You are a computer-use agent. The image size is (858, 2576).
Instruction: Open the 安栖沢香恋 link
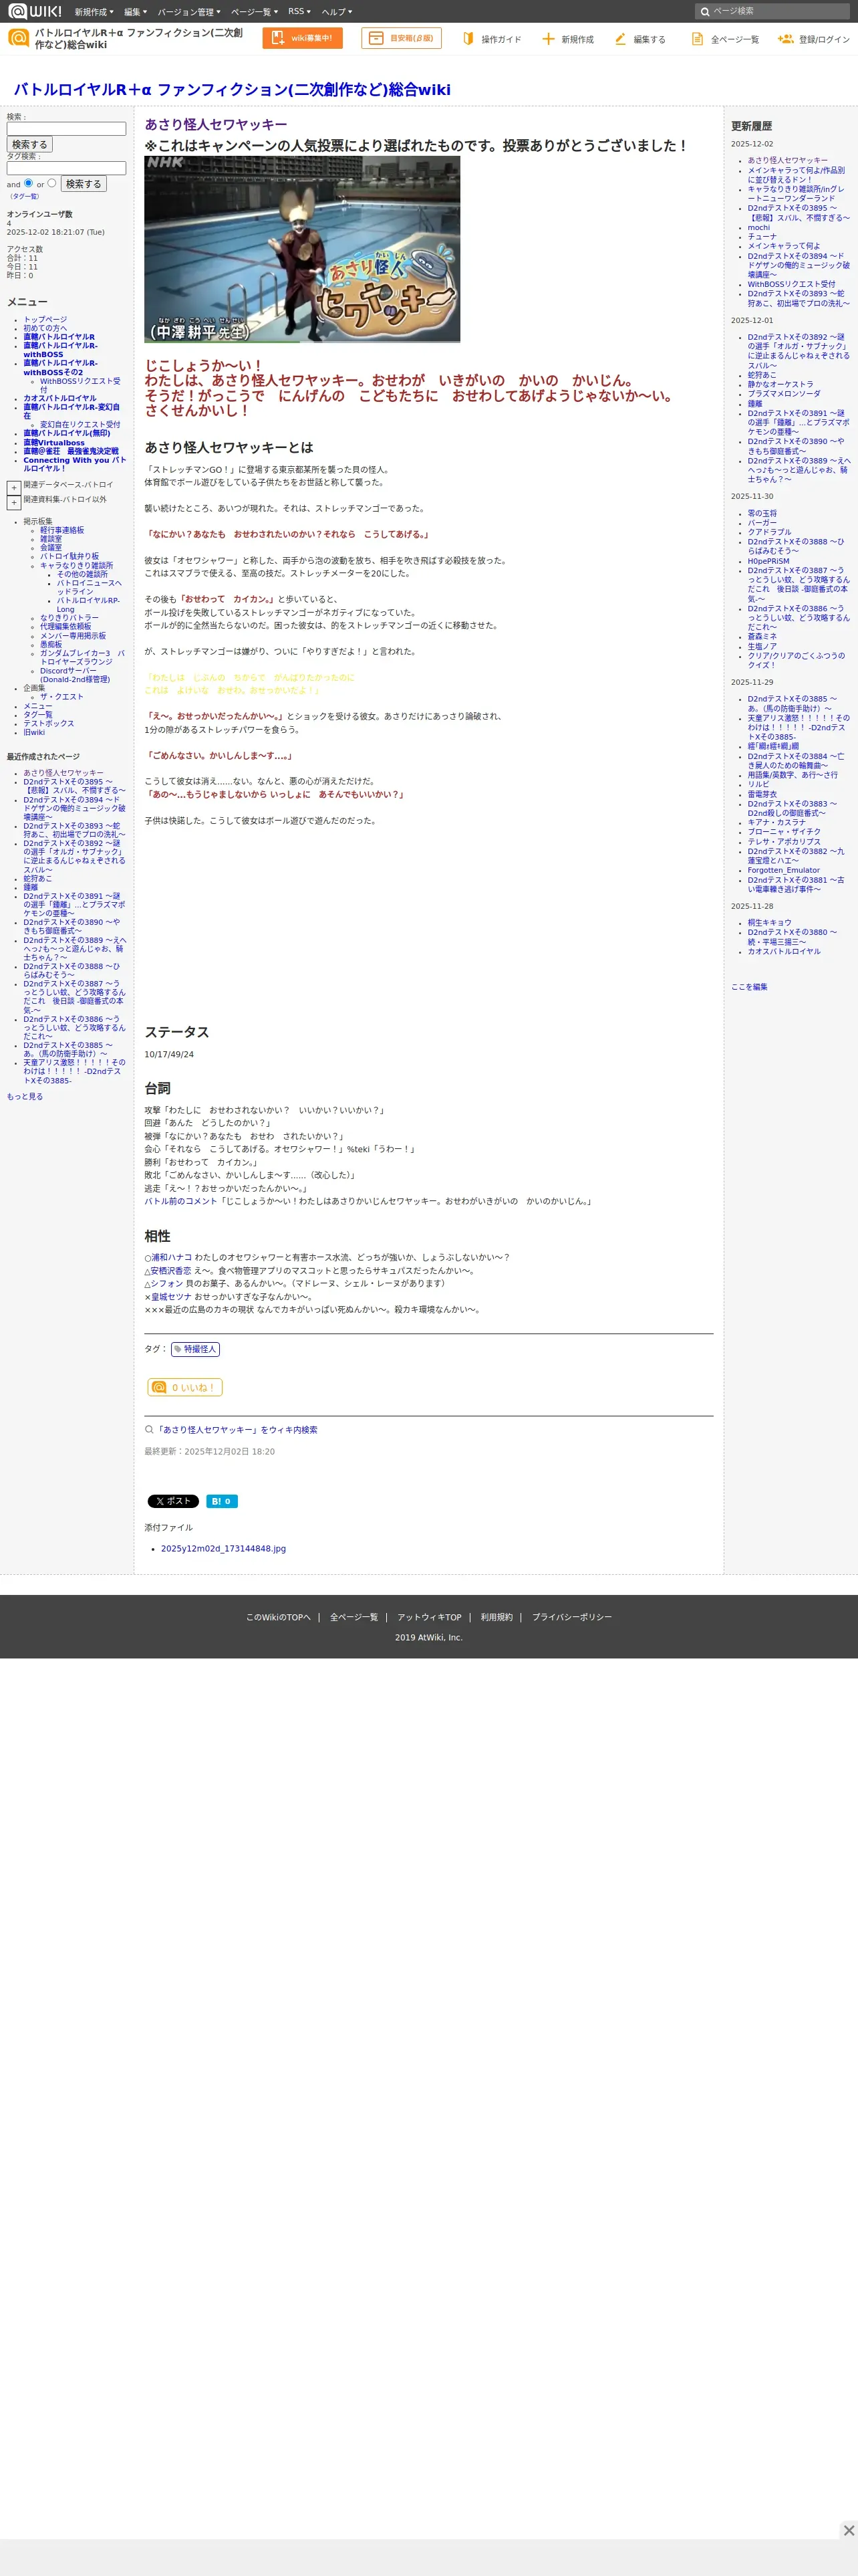[171, 1270]
